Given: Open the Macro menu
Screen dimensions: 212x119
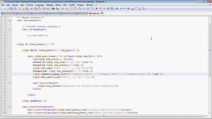Looking at the screenshot, I should (x=58, y=5).
